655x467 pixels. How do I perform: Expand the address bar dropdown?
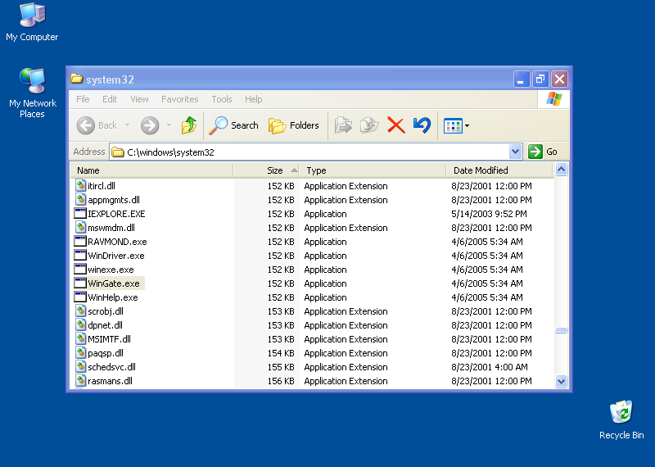[516, 152]
